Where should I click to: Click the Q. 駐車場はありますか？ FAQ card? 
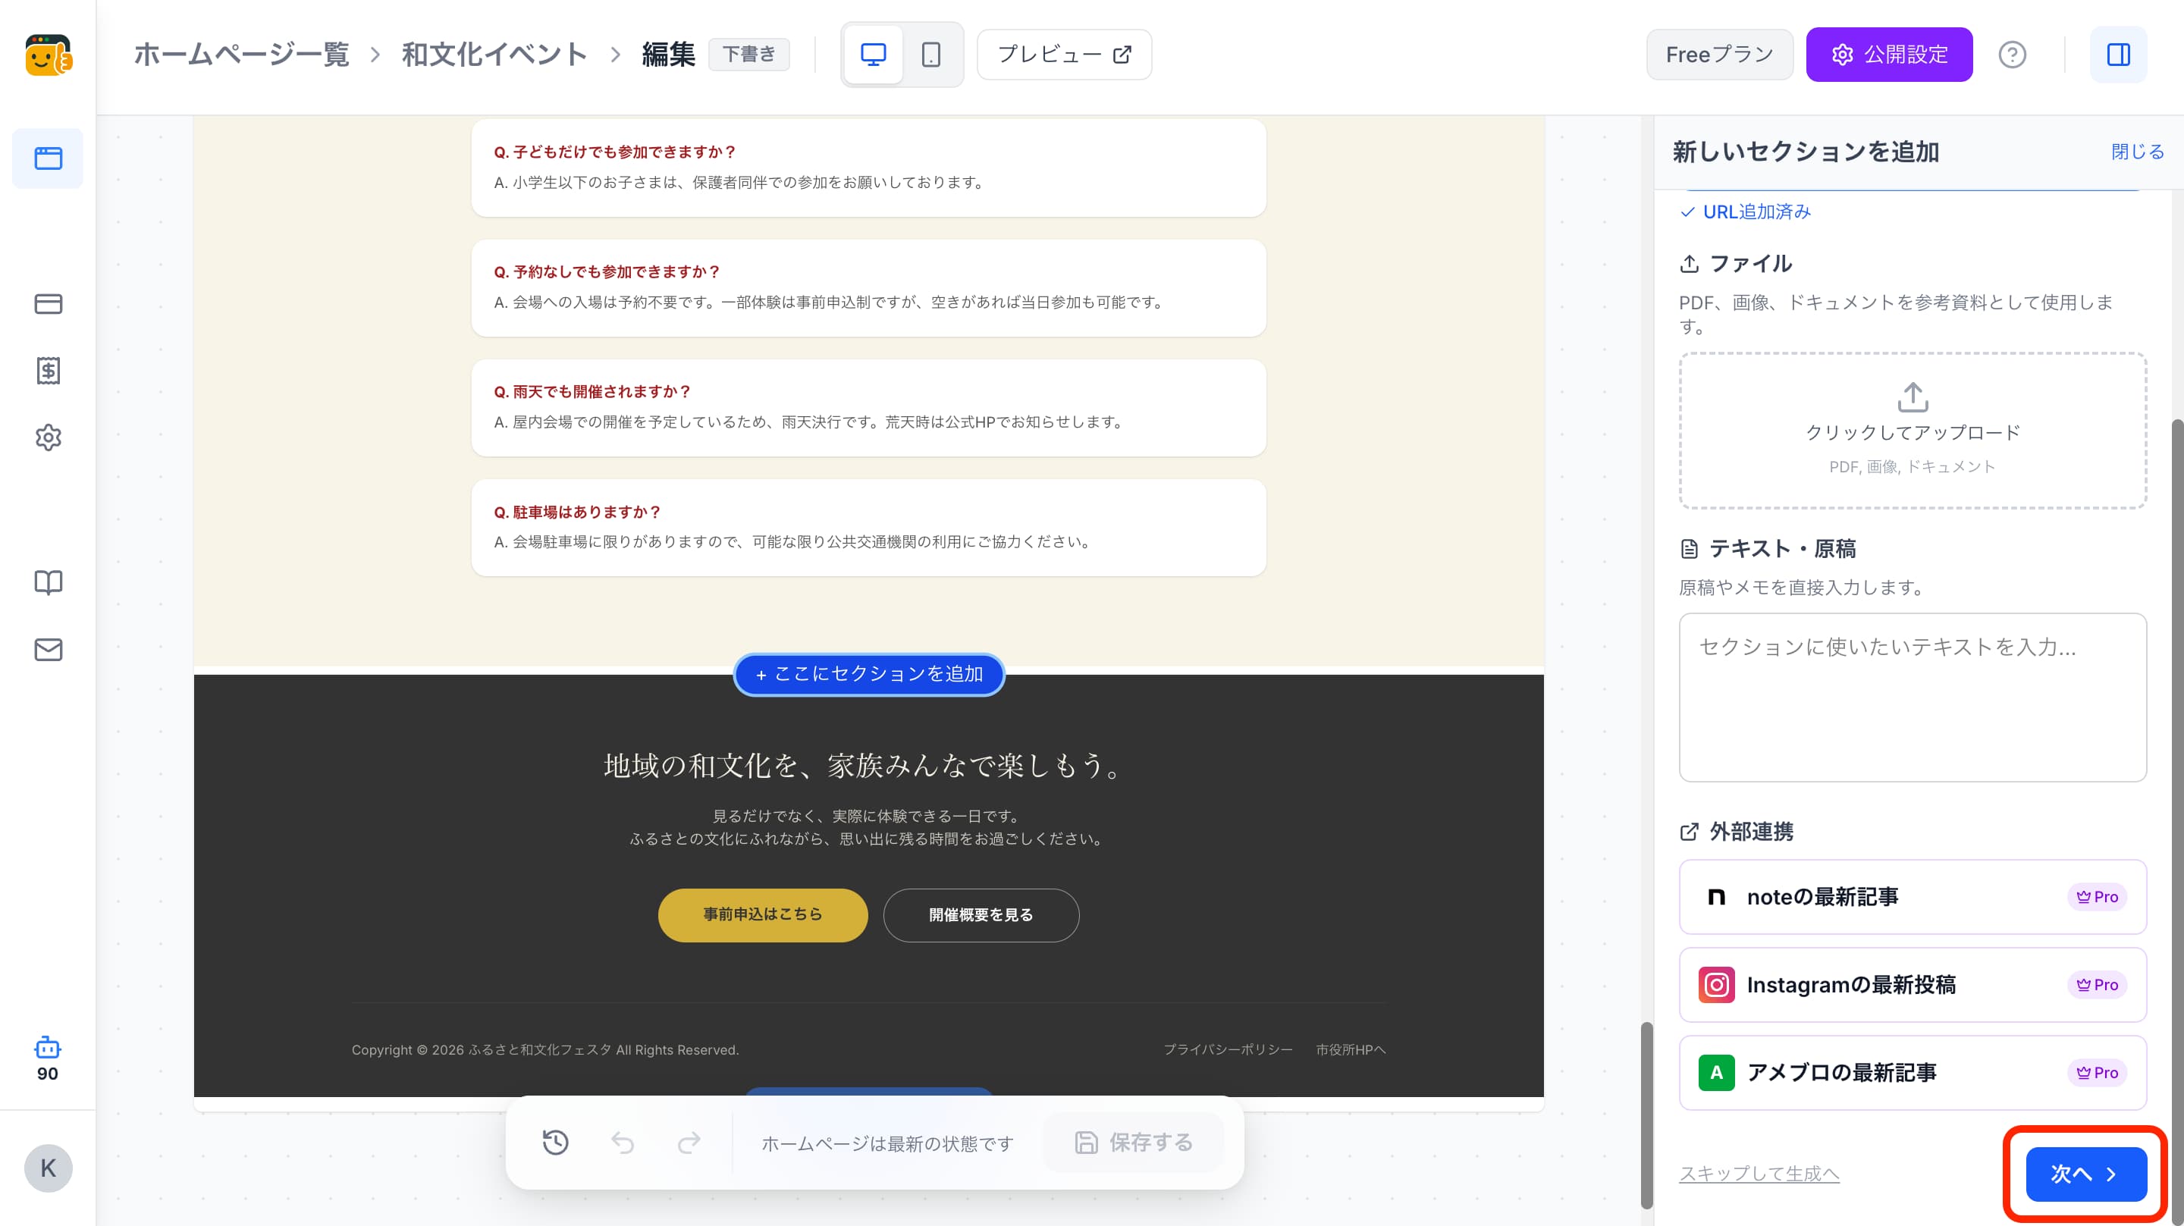(868, 528)
